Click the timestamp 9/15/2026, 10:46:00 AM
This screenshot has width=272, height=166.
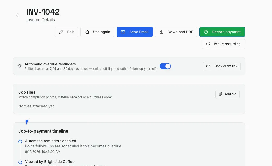point(43,151)
